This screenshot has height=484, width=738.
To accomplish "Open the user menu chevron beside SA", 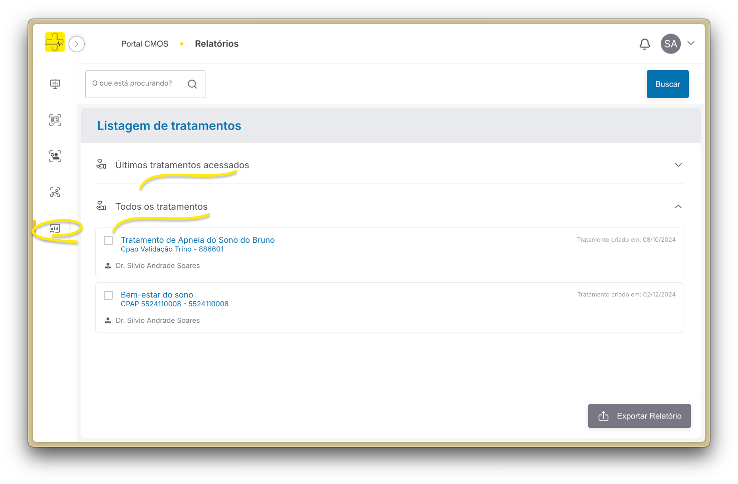I will coord(691,44).
